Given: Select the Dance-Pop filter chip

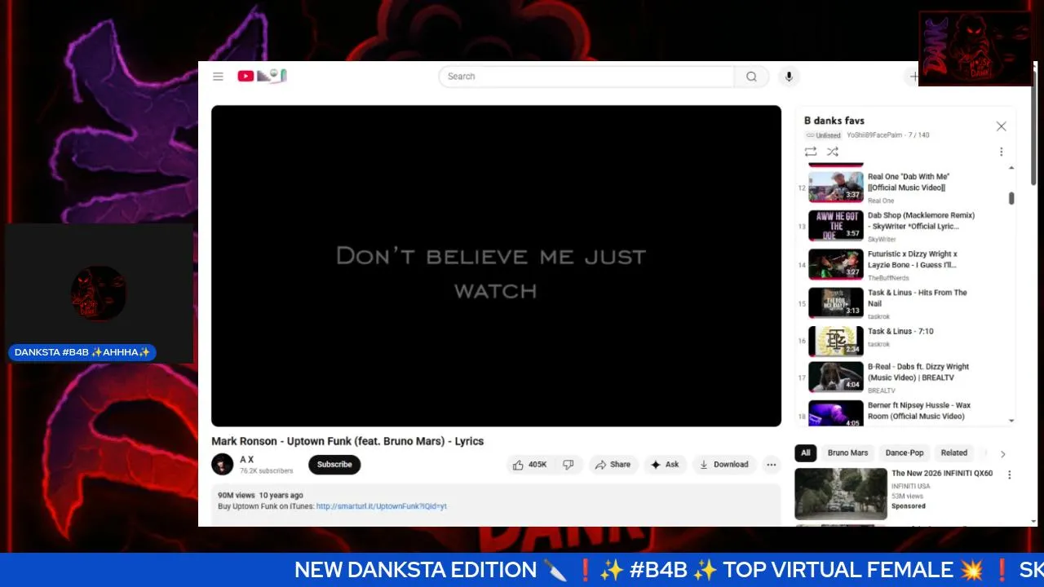Looking at the screenshot, I should coord(905,453).
